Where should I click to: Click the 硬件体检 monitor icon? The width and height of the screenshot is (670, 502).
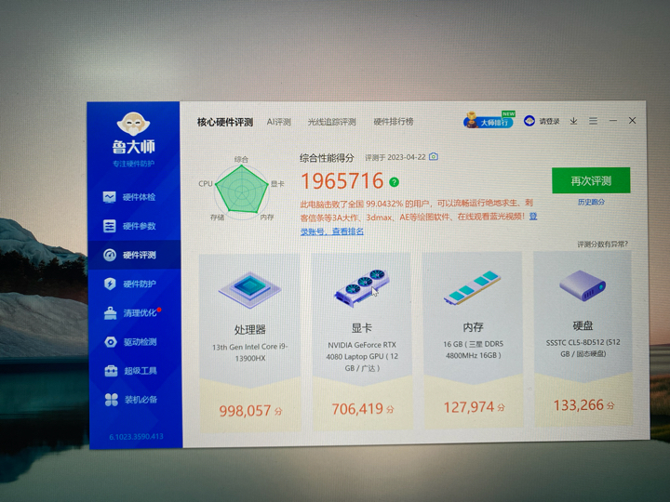110,197
